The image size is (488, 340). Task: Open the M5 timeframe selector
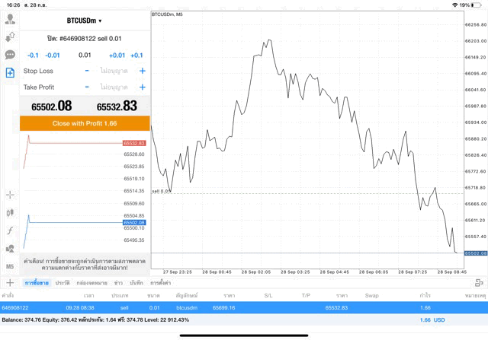tap(10, 267)
